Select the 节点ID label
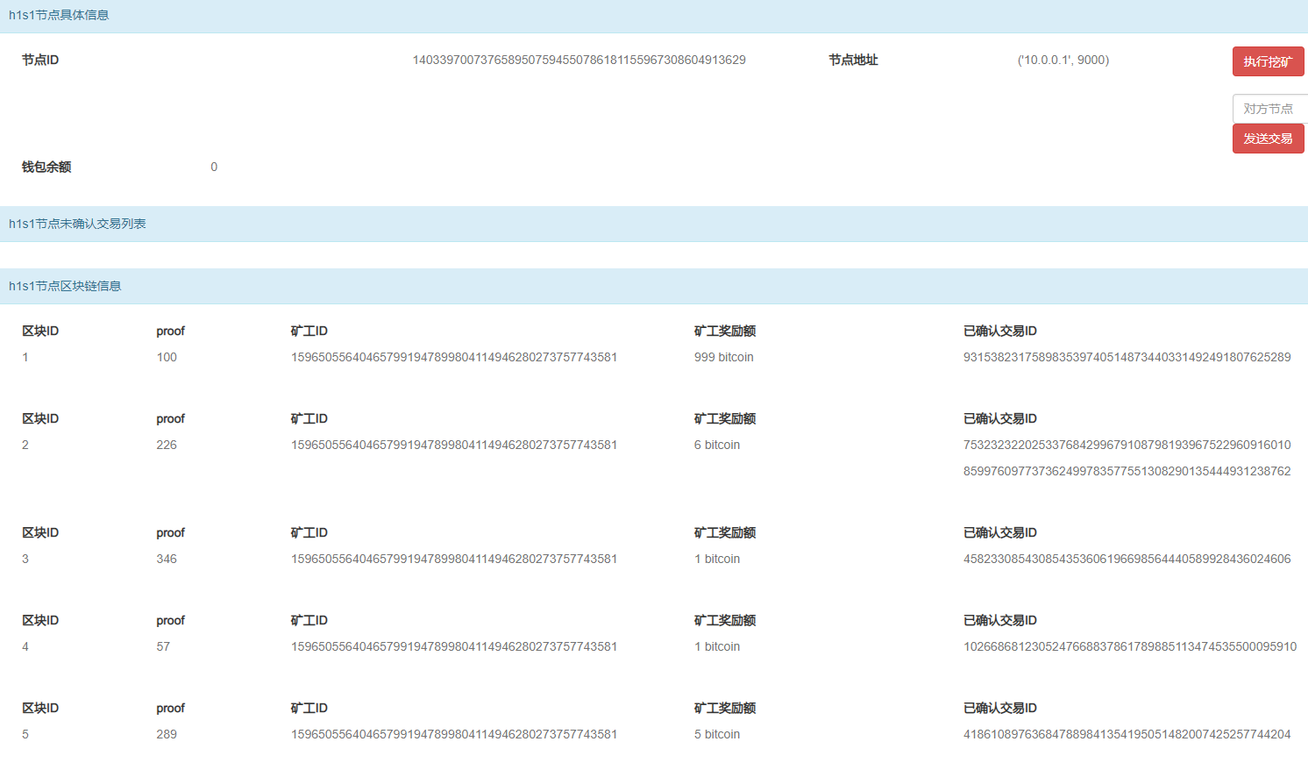 [40, 60]
